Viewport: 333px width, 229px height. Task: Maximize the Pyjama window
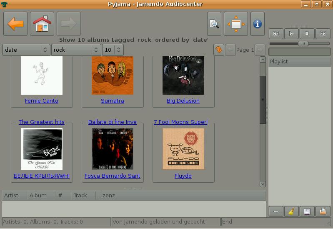coord(316,4)
